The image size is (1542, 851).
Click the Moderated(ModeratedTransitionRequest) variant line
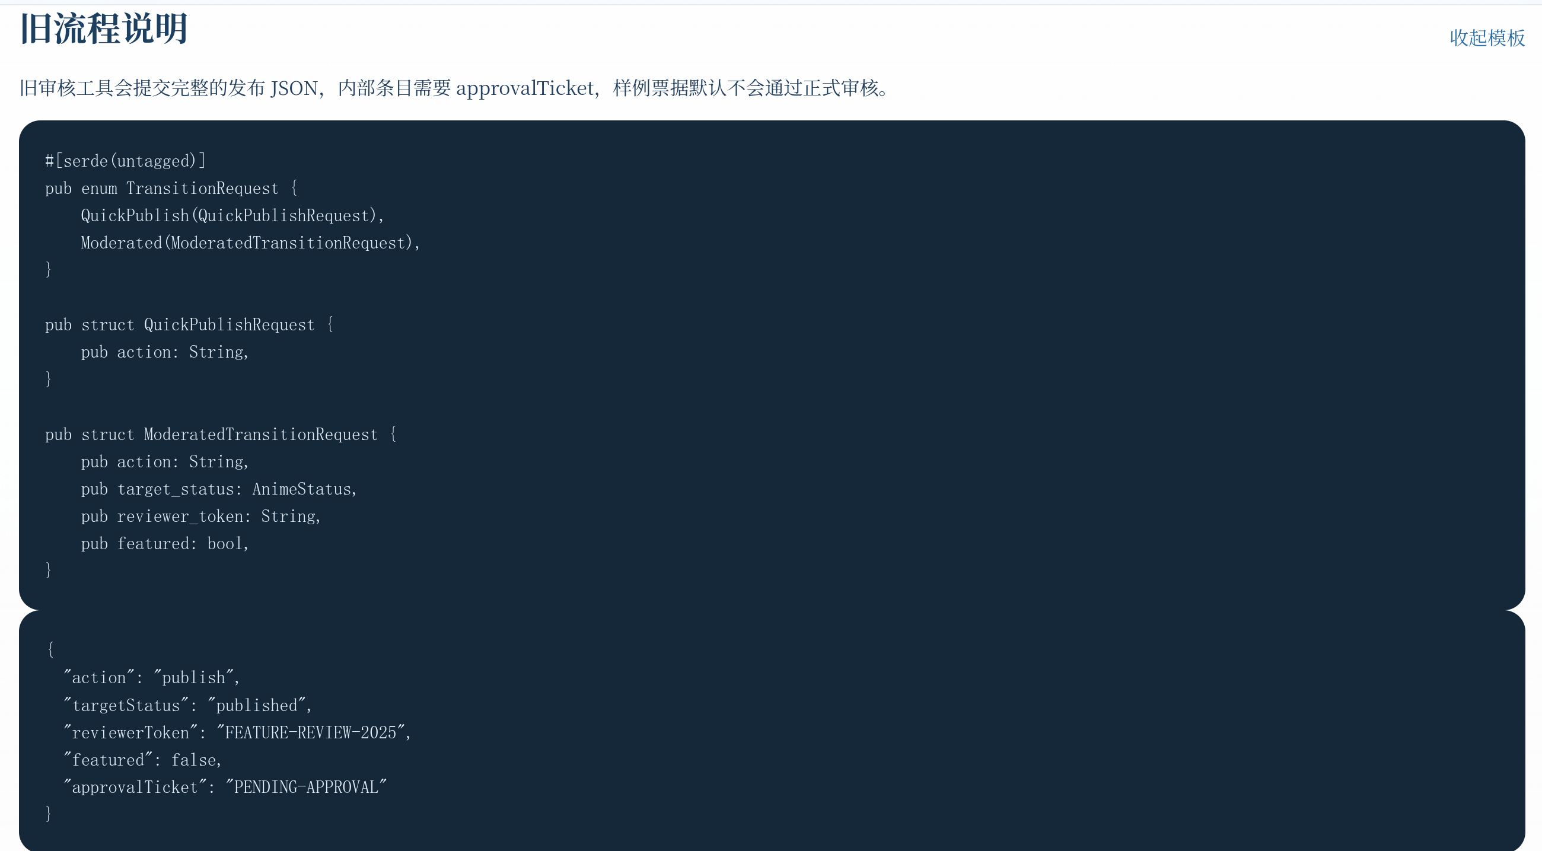[251, 243]
